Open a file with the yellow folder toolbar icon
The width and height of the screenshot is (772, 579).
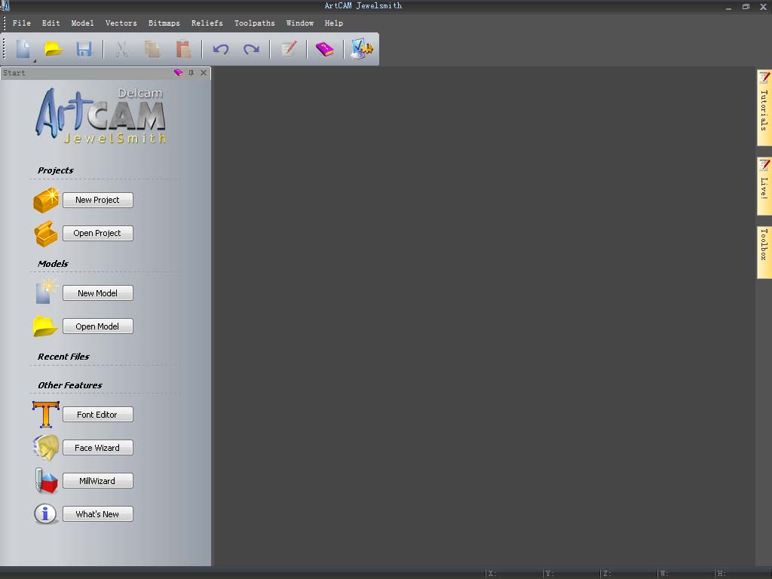coord(54,49)
